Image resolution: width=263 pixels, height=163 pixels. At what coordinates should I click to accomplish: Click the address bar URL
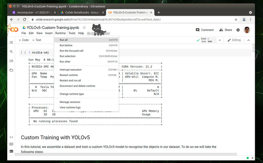tap(98, 19)
